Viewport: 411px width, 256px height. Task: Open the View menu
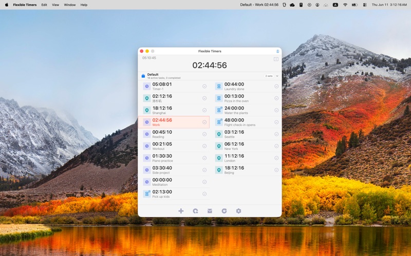55,5
